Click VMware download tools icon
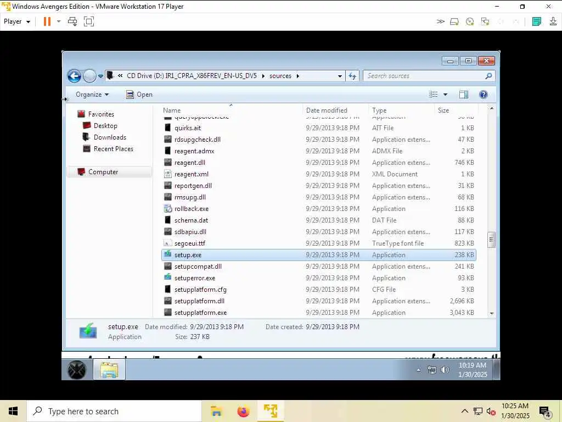Viewport: 562px width, 422px height. (x=553, y=21)
